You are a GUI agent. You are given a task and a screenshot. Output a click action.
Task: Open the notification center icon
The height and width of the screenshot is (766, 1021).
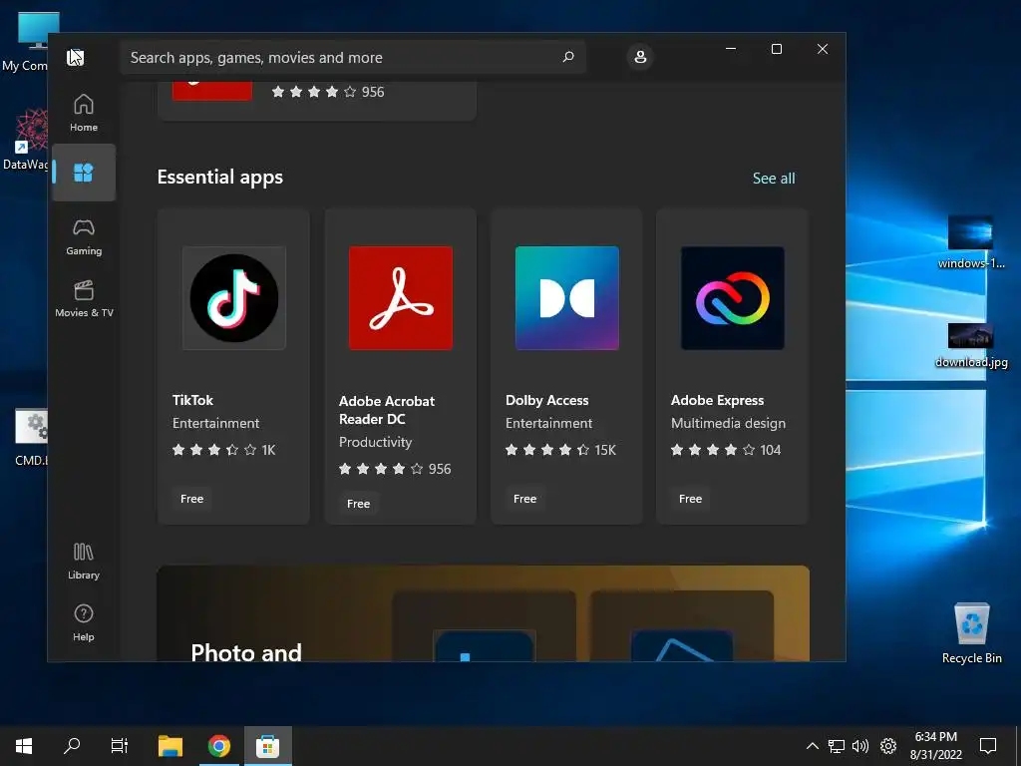pos(988,746)
